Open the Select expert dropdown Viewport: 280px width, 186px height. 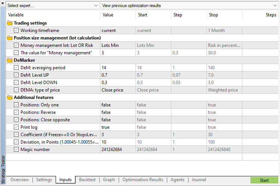pyautogui.click(x=53, y=6)
